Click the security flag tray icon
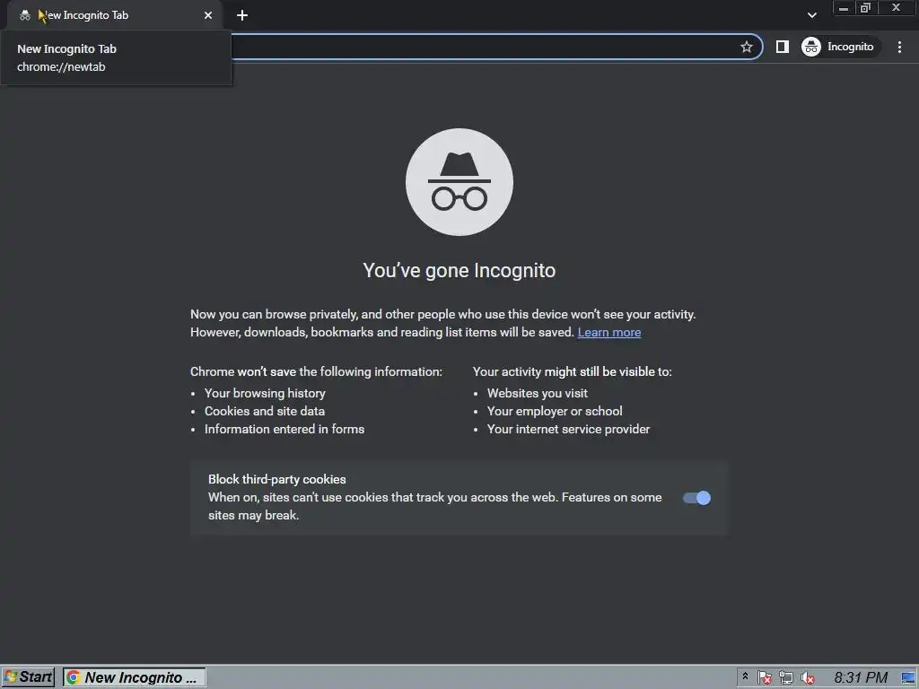The width and height of the screenshot is (919, 689). pyautogui.click(x=765, y=678)
